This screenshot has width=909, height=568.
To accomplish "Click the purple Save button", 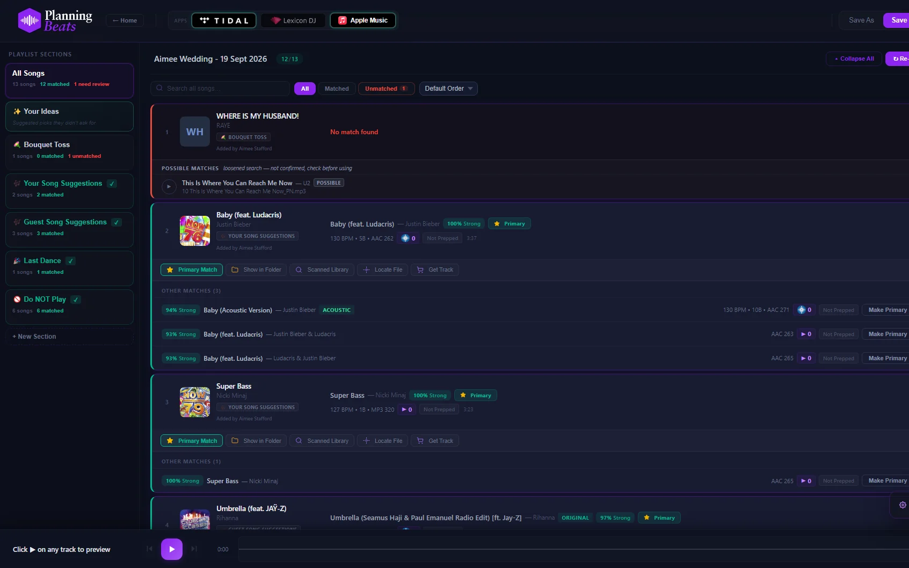I will (897, 20).
